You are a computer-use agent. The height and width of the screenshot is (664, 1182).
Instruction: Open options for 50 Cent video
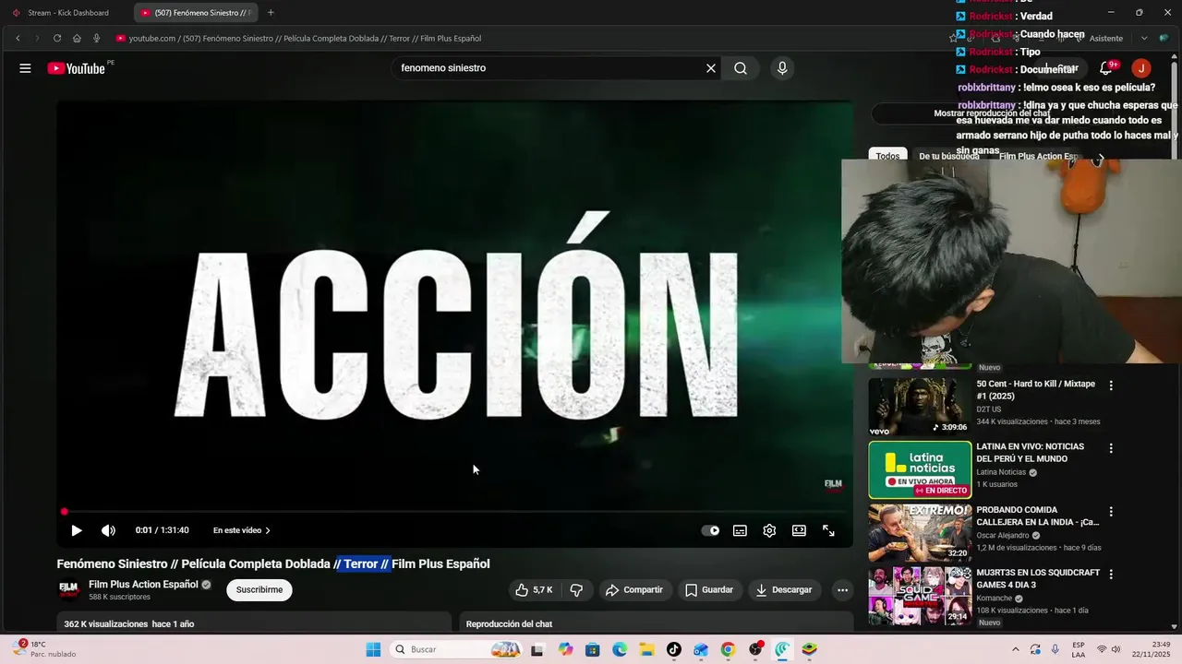[1111, 385]
